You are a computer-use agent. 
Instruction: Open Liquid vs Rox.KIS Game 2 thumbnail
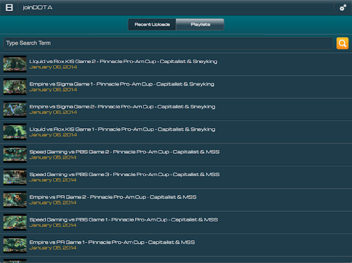(15, 64)
